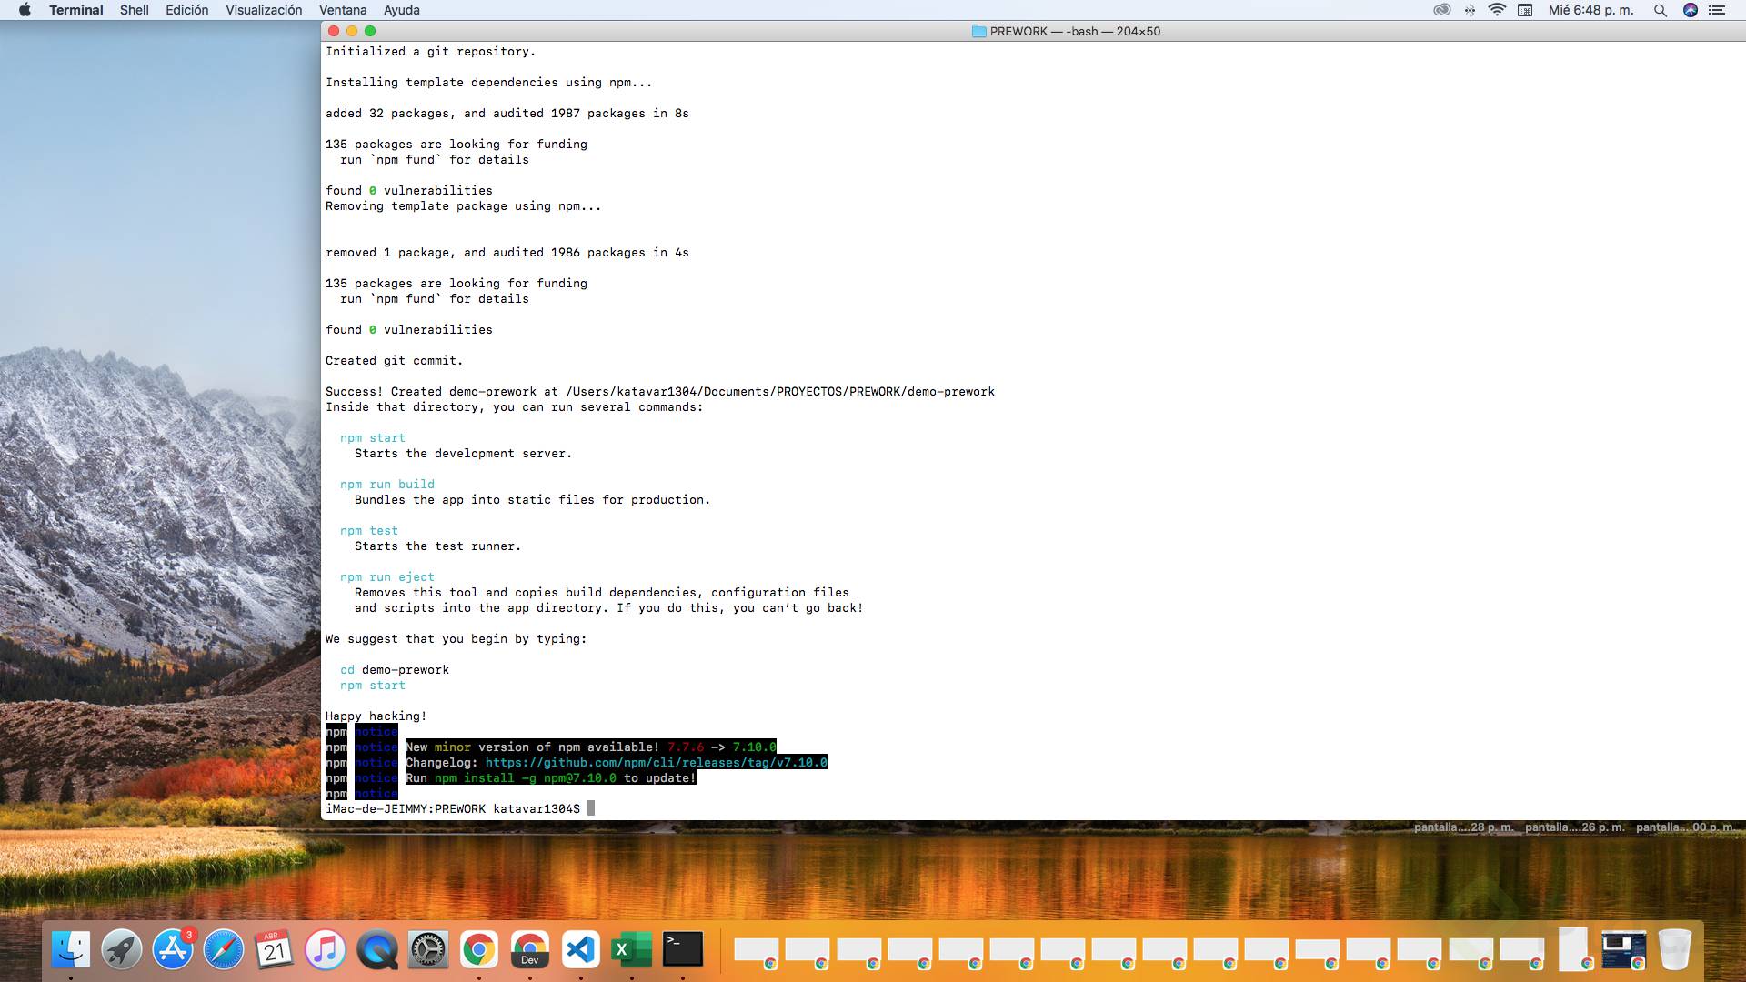Click the npm changelog GitHub URL
This screenshot has width=1746, height=982.
(656, 763)
